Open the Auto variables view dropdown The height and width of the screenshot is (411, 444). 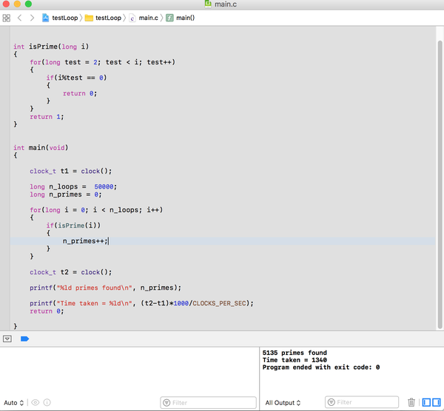pyautogui.click(x=13, y=403)
